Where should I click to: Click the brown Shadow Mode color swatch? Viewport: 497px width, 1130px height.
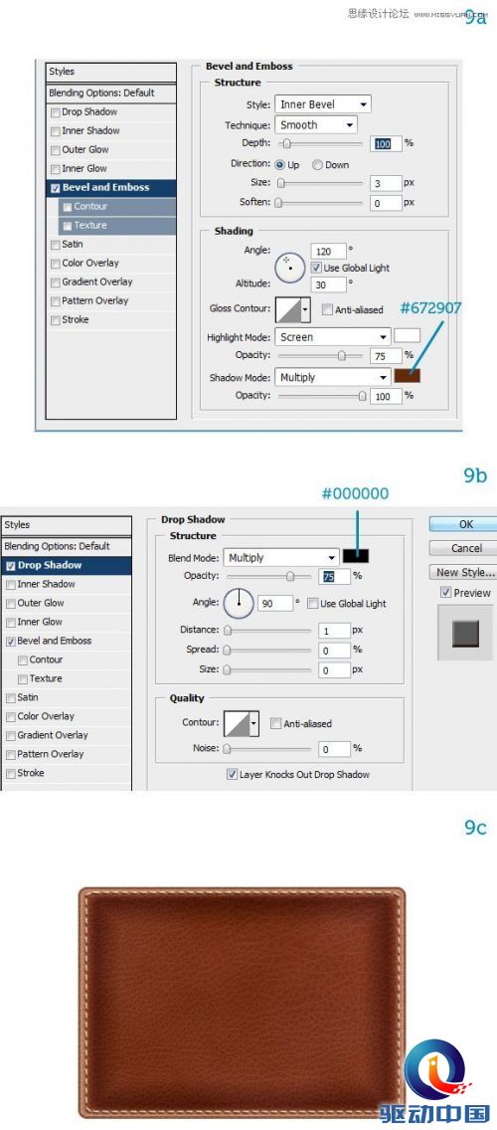point(408,375)
